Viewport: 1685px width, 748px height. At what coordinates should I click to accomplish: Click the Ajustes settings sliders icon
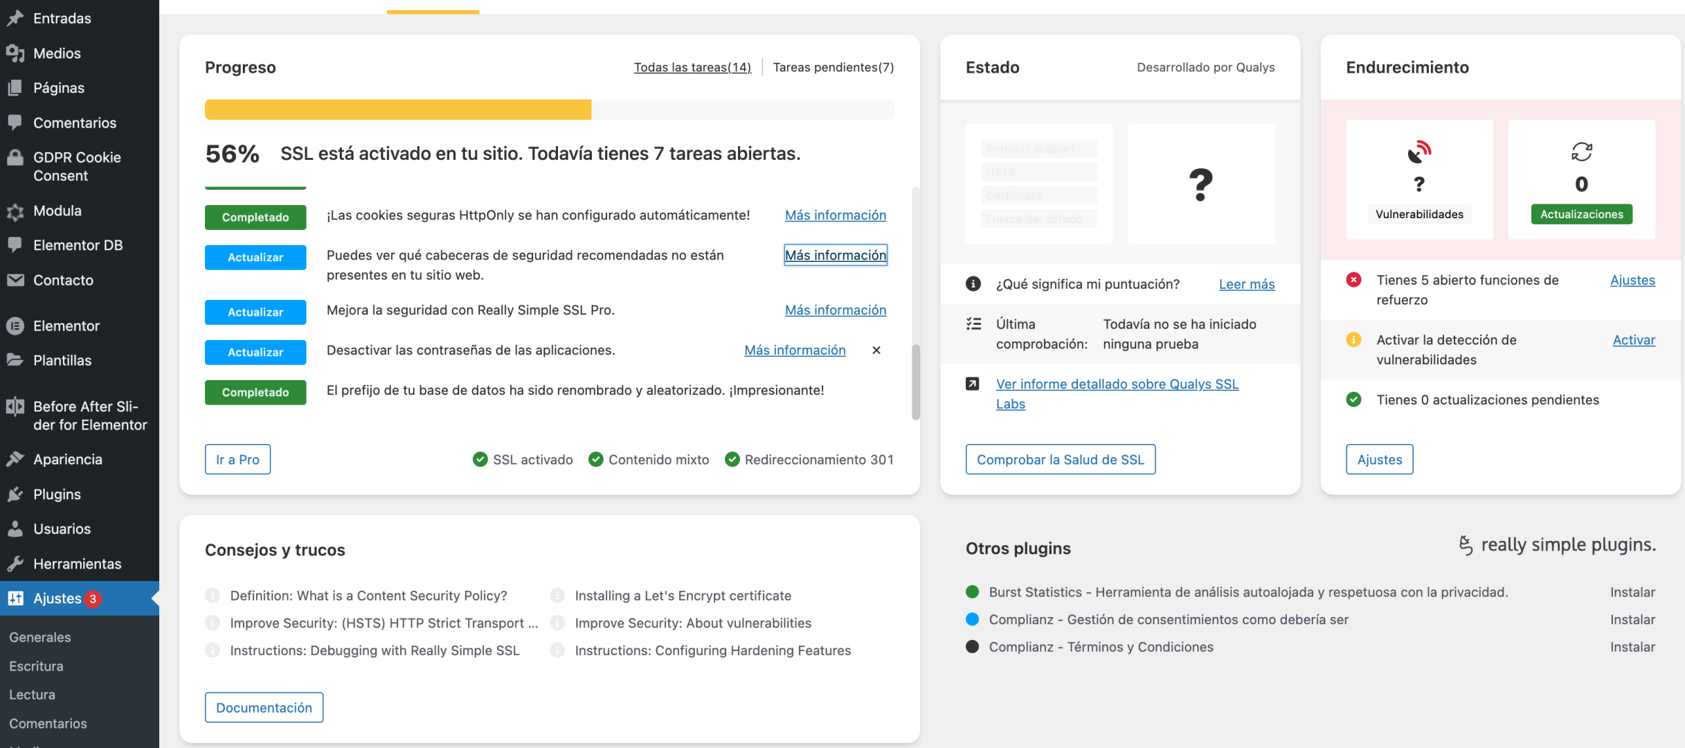(15, 598)
